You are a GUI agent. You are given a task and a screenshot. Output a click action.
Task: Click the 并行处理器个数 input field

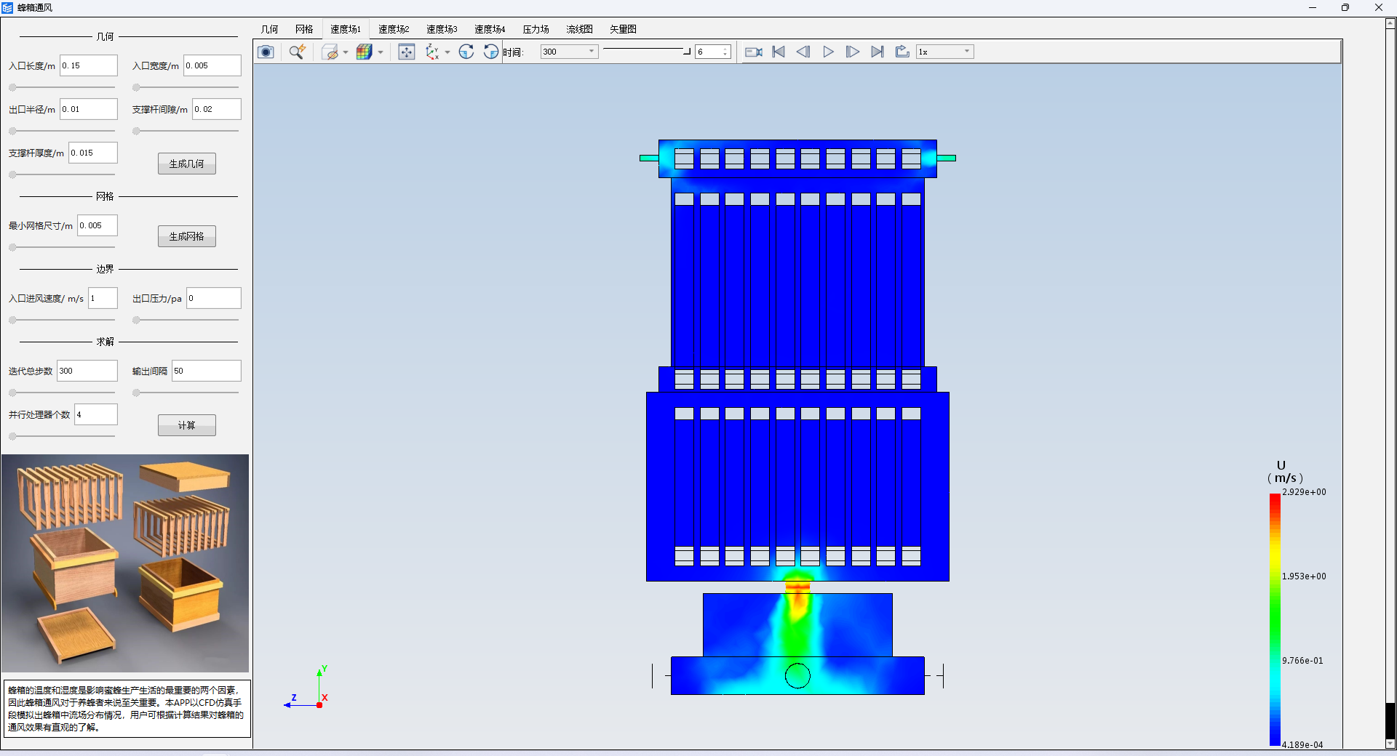coord(95,414)
